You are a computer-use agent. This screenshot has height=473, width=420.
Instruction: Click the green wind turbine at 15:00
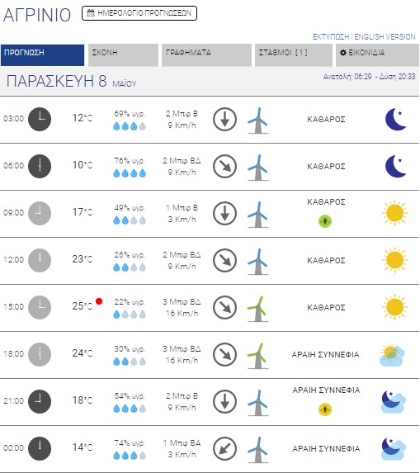pyautogui.click(x=257, y=309)
